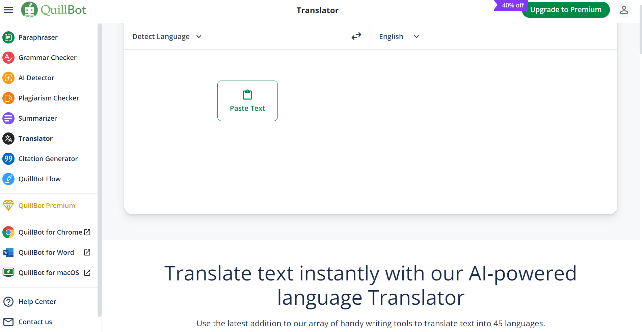Expand the Detect Language dropdown
The height and width of the screenshot is (332, 642).
[167, 36]
